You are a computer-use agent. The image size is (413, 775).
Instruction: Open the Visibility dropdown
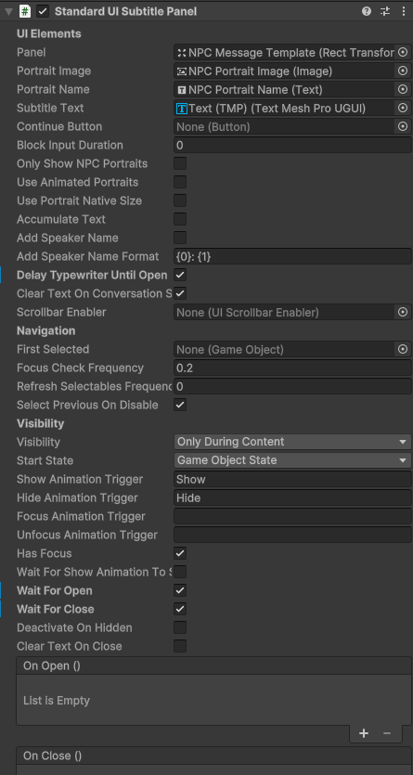click(x=292, y=442)
